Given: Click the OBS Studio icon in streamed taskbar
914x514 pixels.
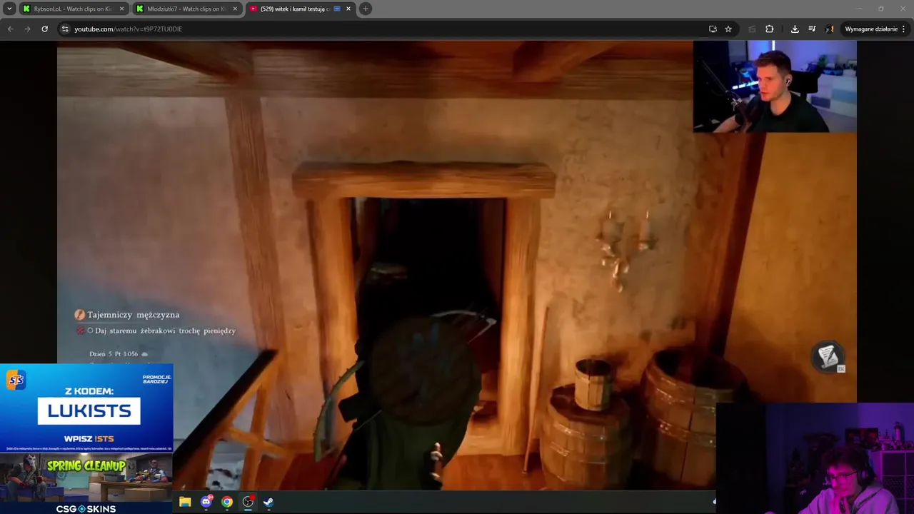Looking at the screenshot, I should coord(248,502).
